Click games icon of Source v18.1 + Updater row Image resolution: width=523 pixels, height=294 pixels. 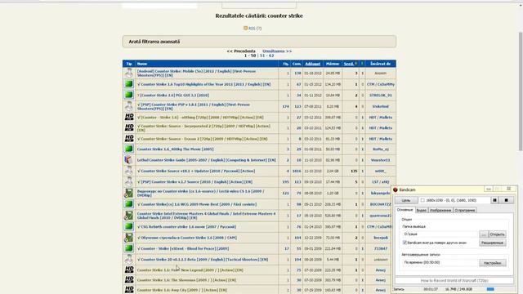pyautogui.click(x=129, y=171)
